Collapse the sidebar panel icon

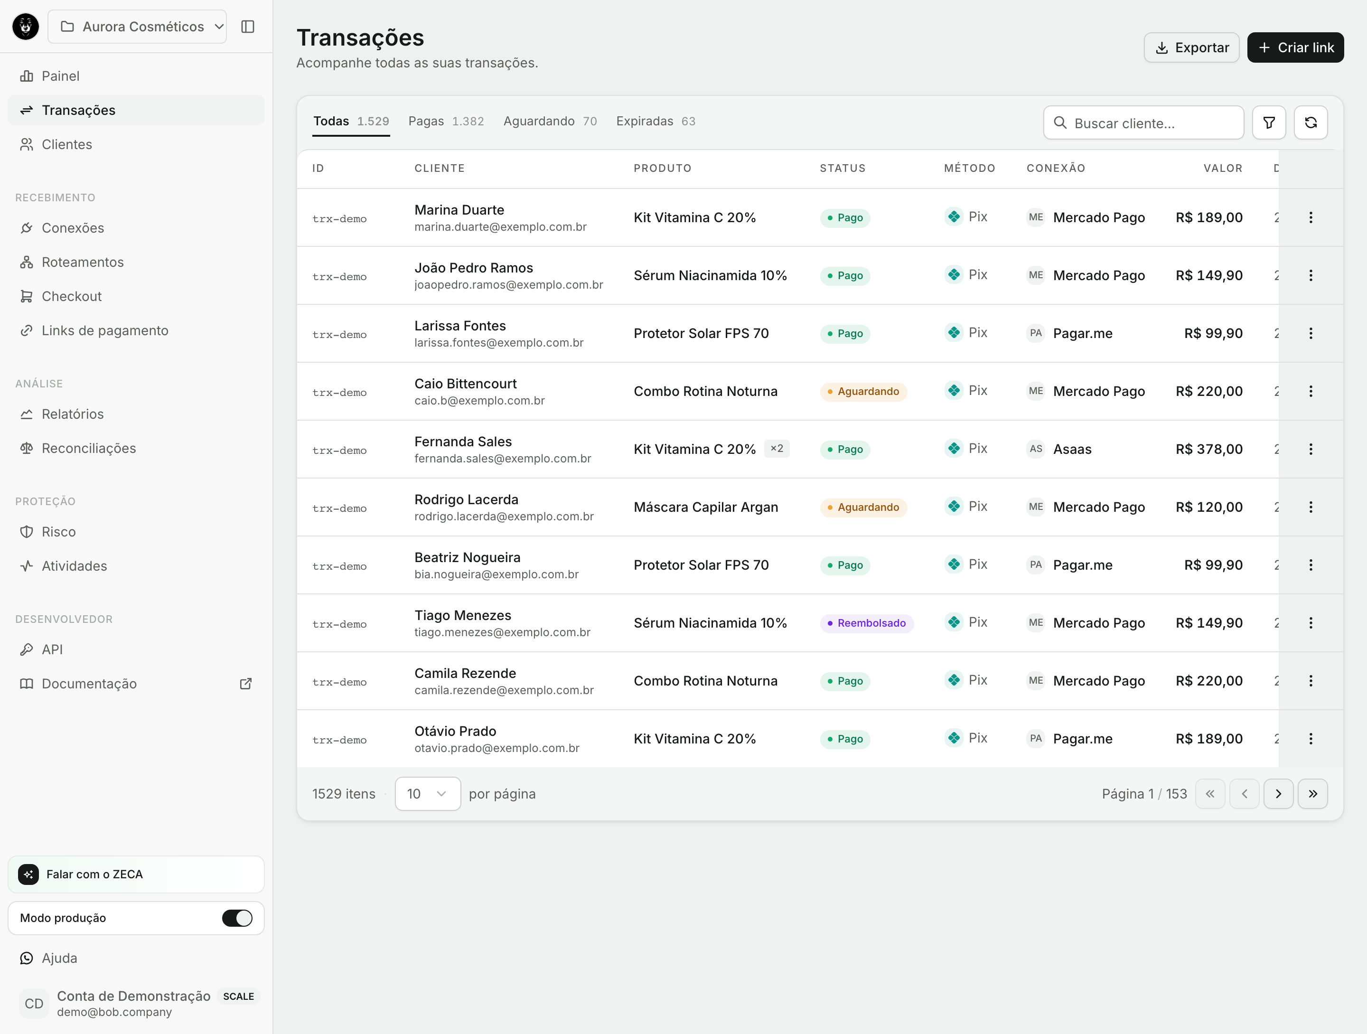[248, 27]
